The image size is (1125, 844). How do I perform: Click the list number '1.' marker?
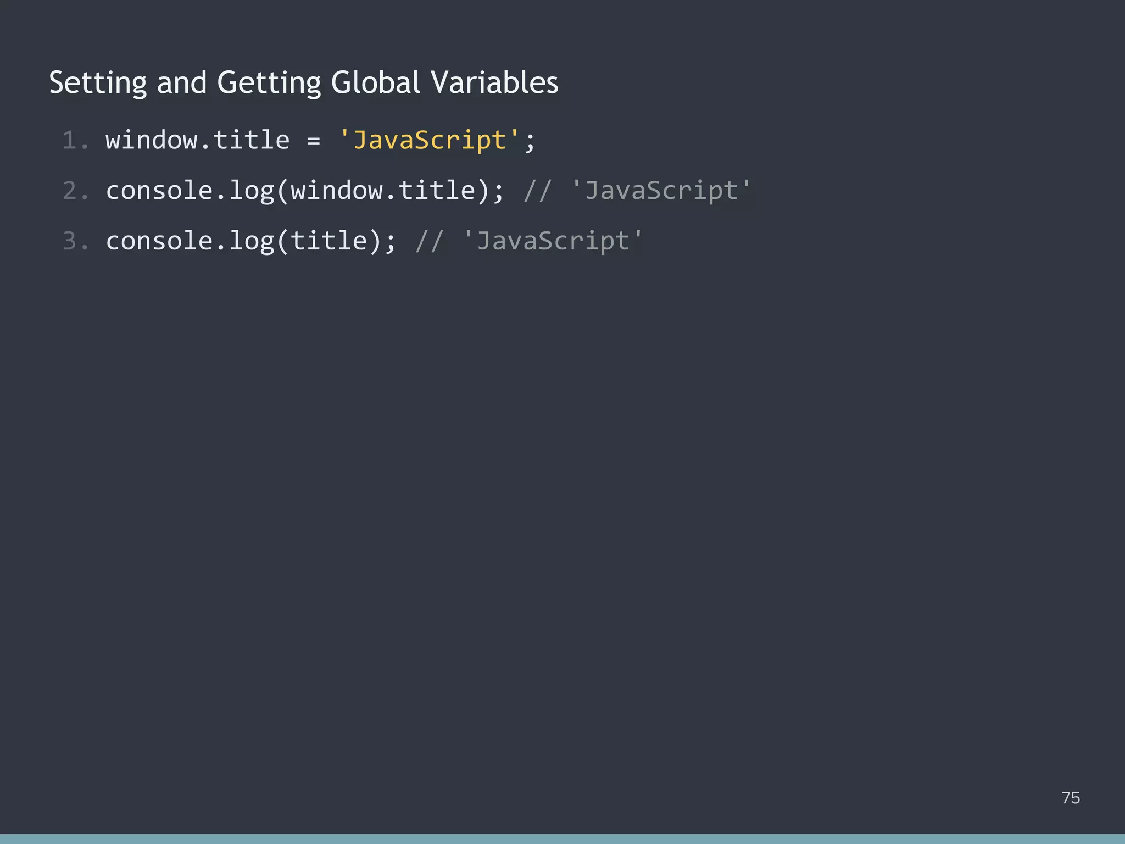76,140
